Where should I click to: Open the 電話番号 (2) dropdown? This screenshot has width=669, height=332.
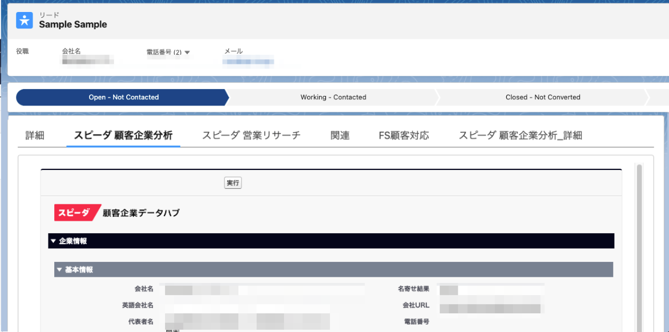click(187, 52)
